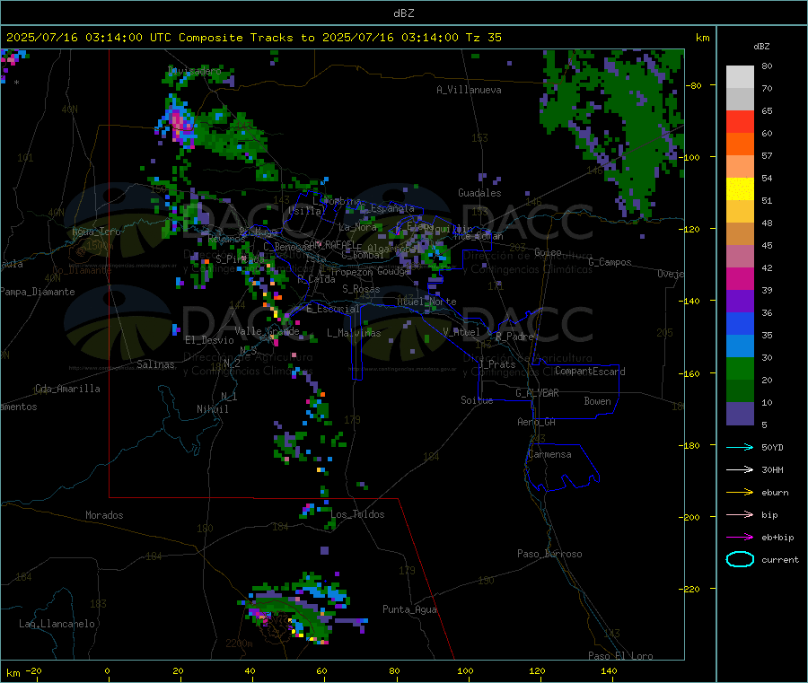Click the 'Punta_Agua' map label

[x=409, y=609]
